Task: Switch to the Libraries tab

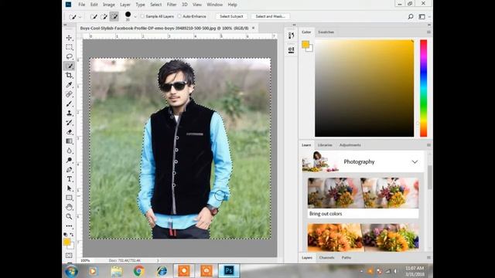Action: point(325,145)
